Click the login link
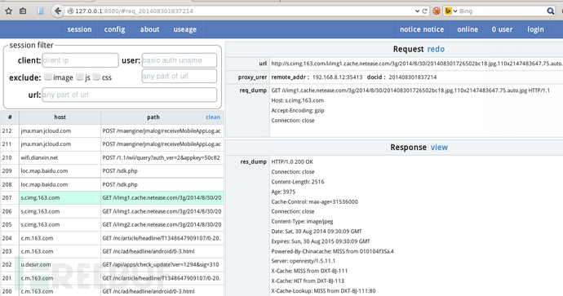 tap(535, 29)
